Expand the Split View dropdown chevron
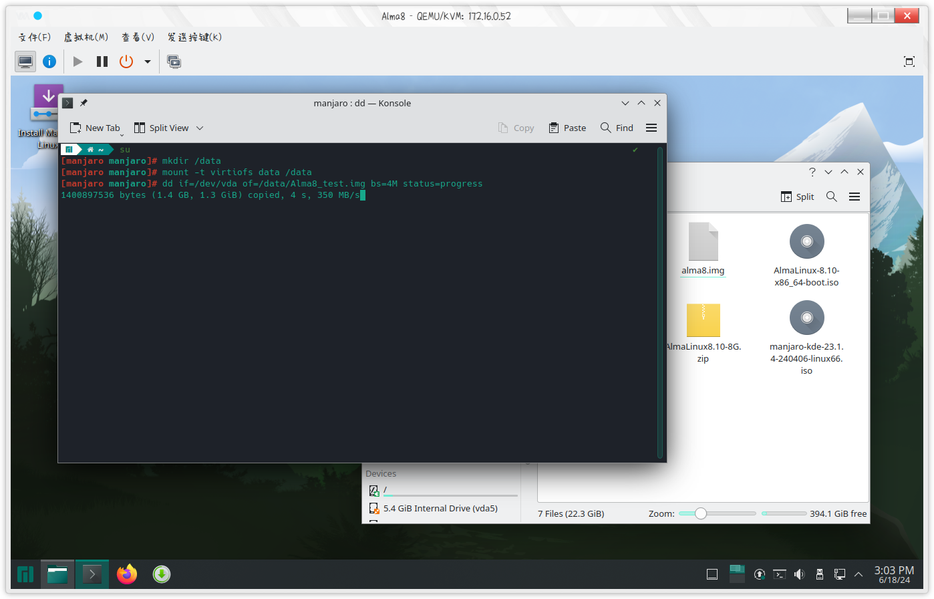Screen dimensions: 934x599 point(200,128)
